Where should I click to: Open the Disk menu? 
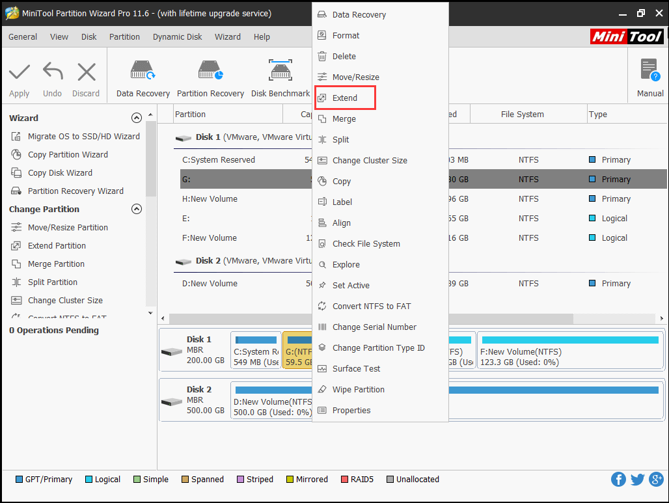point(89,37)
